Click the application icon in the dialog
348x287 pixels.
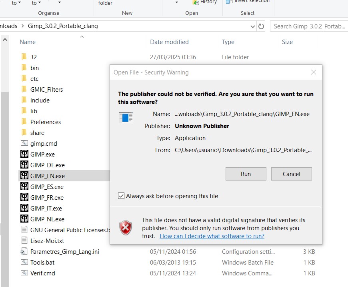[126, 118]
